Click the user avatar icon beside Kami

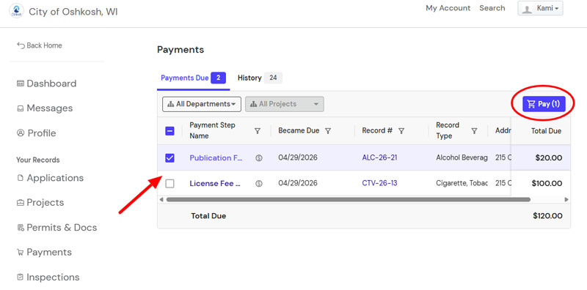[527, 9]
